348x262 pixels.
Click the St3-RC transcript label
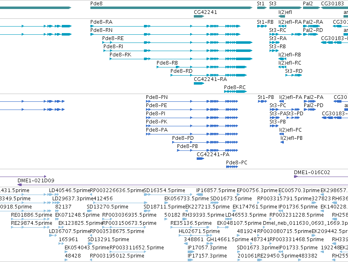(x=277, y=30)
